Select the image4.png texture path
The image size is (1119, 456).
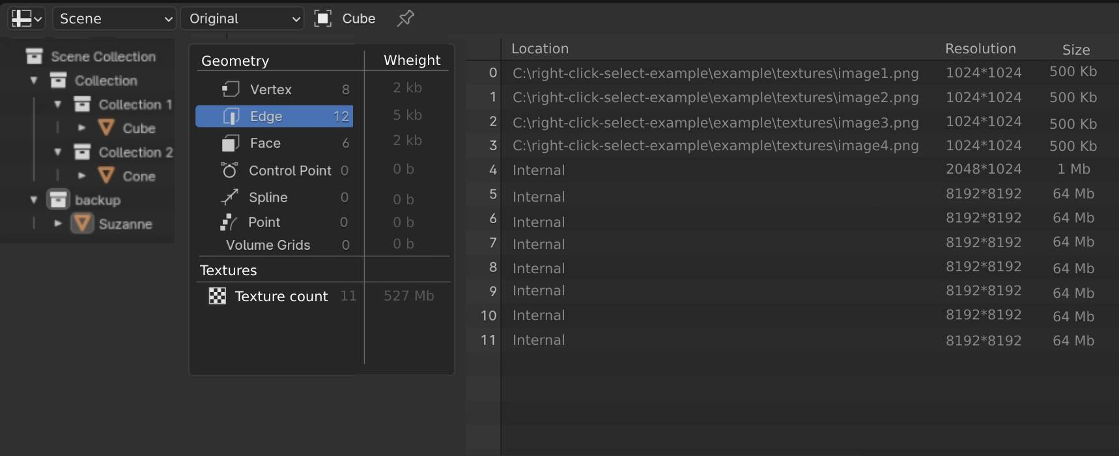click(x=716, y=146)
